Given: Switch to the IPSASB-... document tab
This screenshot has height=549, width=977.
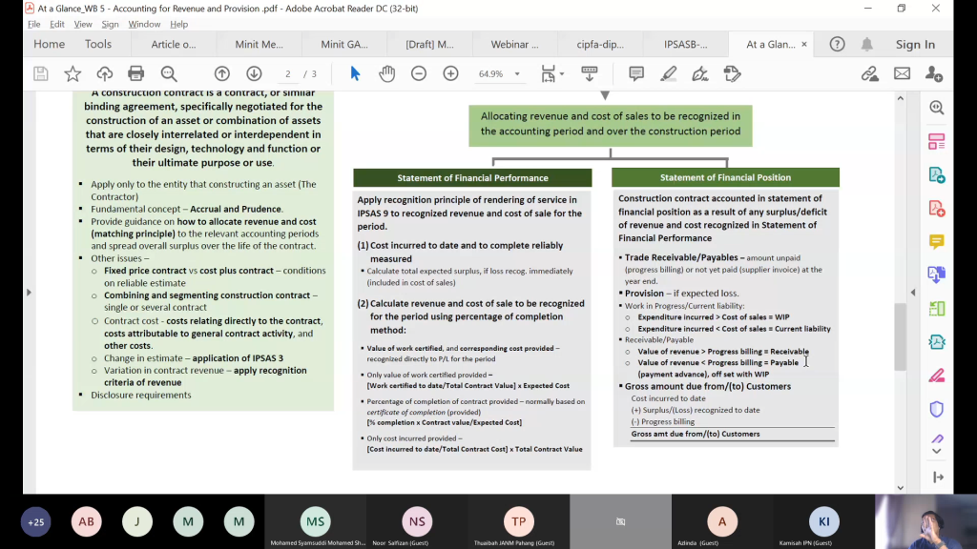Looking at the screenshot, I should point(685,44).
